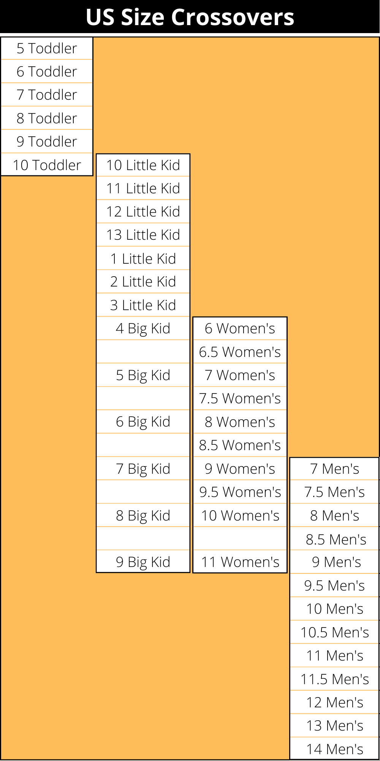Click the empty cell below 4 Big Kid
The image size is (380, 761).
[x=143, y=352]
